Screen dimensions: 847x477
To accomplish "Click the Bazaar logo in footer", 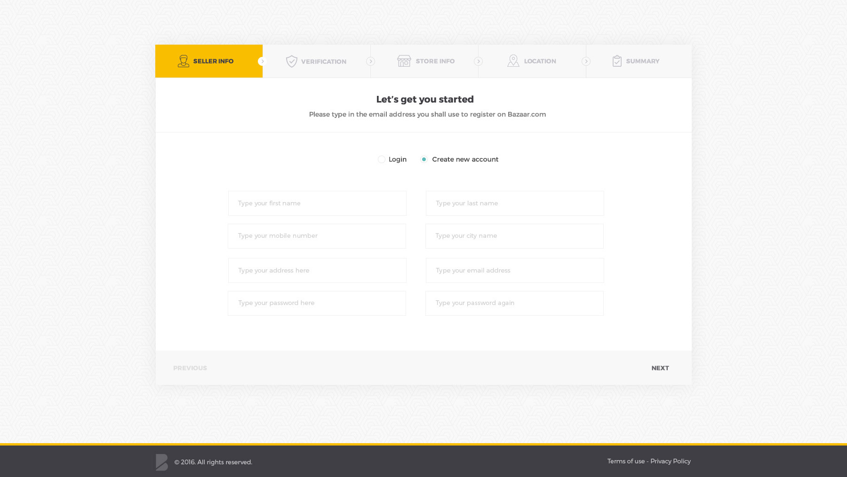I will tap(162, 462).
